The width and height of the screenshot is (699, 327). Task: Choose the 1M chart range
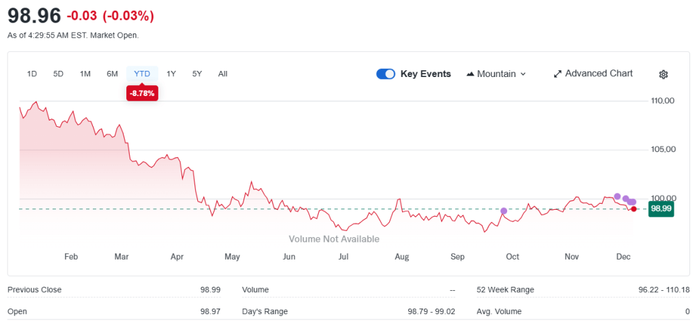click(x=85, y=74)
